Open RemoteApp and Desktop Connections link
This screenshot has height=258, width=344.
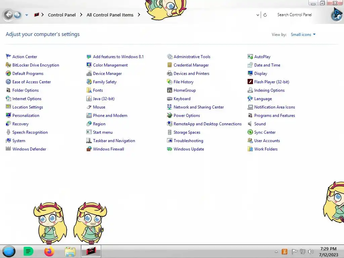208,124
